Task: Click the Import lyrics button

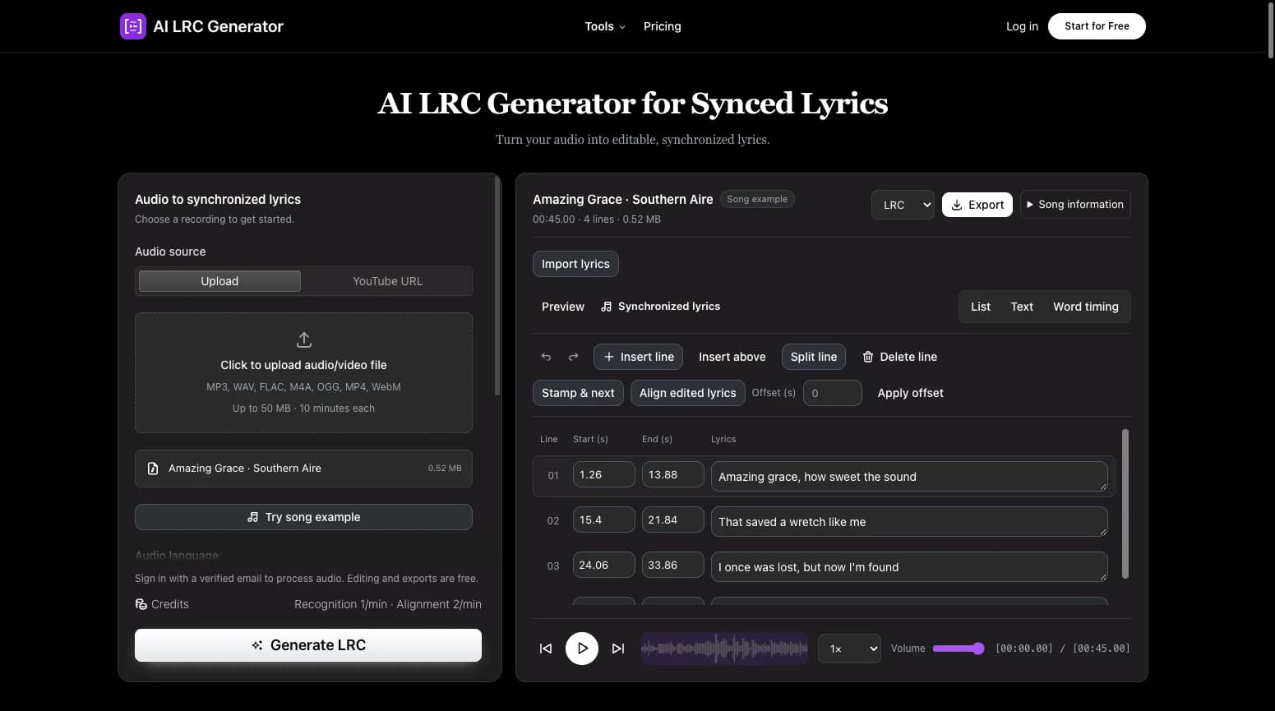Action: pyautogui.click(x=575, y=264)
